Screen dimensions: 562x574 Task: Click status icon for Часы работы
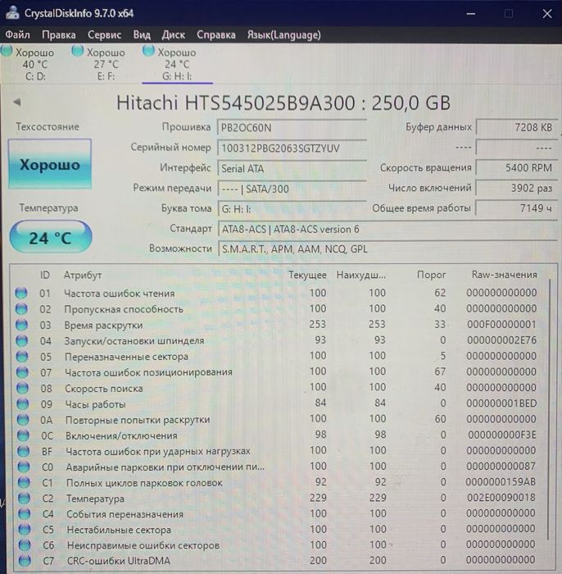[23, 404]
